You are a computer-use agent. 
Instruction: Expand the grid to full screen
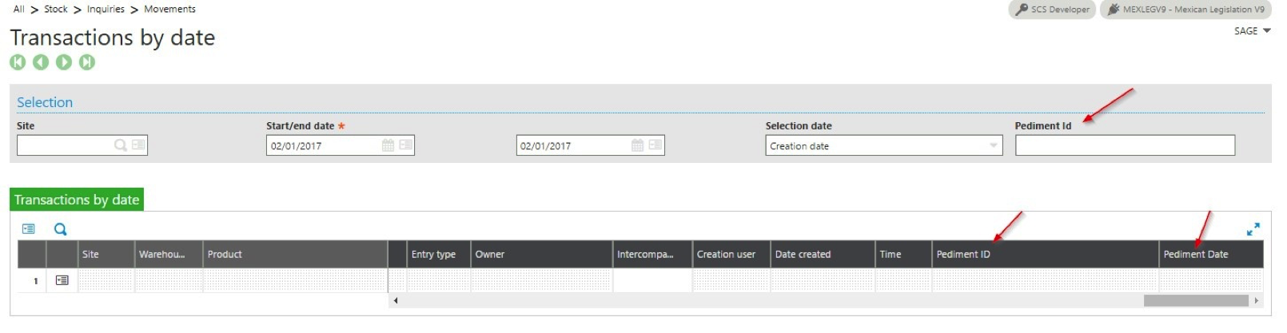[x=1253, y=229]
